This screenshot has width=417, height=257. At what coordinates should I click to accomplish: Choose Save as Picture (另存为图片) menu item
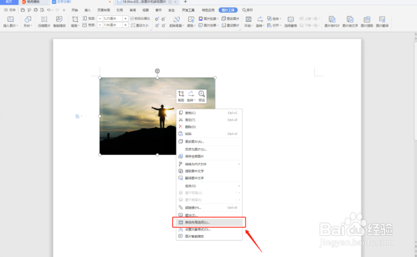pos(209,149)
